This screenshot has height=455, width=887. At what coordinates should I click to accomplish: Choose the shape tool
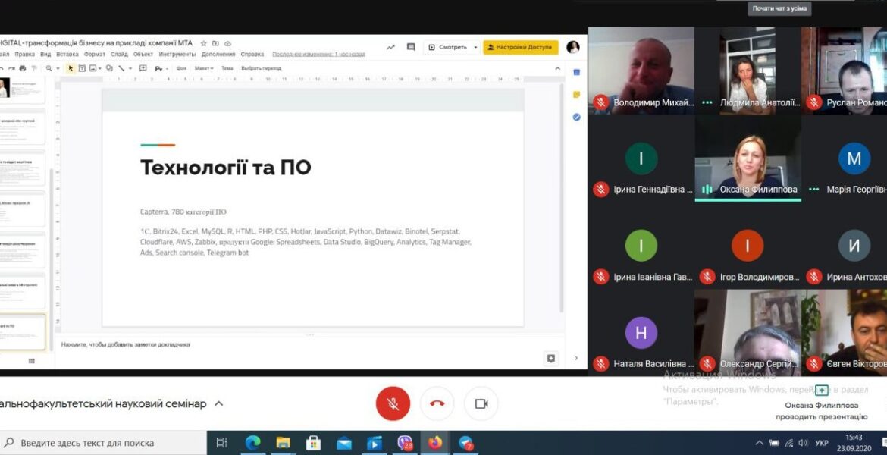109,68
